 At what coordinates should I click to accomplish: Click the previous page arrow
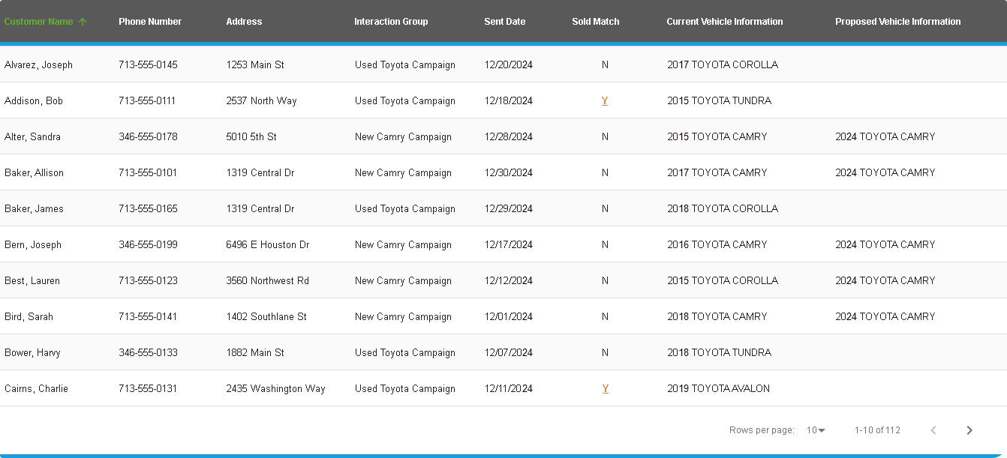933,430
